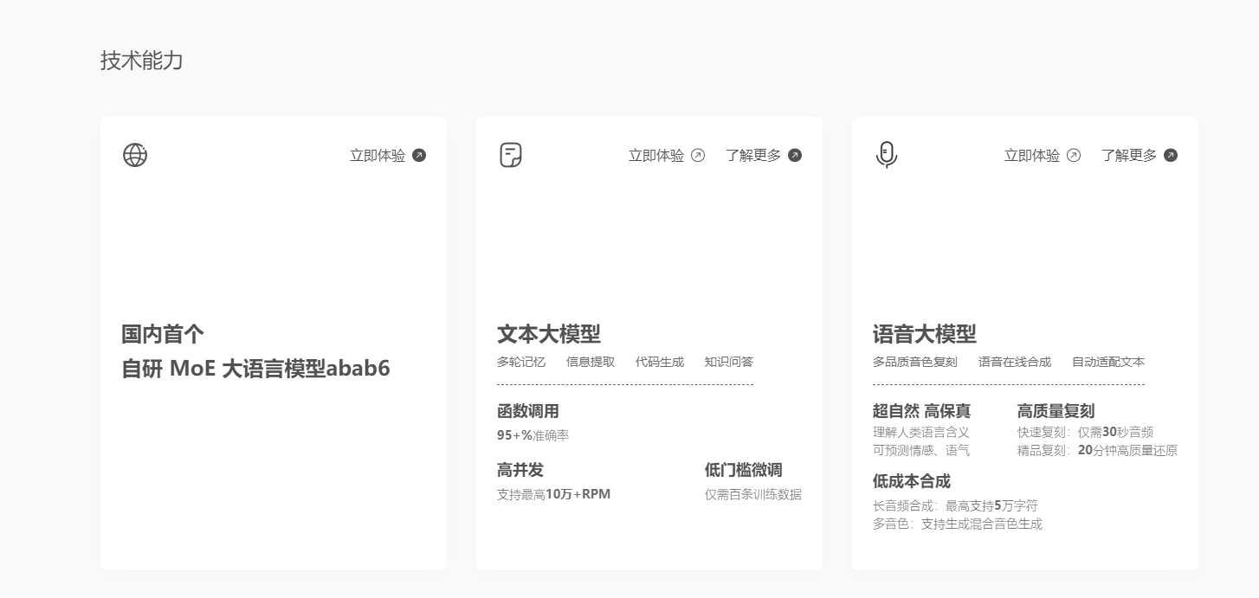Click the 语音大模型 heading
This screenshot has width=1259, height=598.
925,334
